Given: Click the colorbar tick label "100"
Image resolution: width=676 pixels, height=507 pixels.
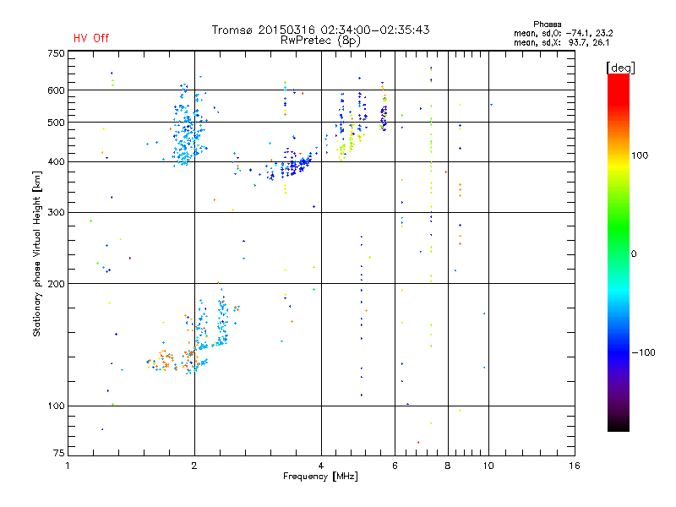Looking at the screenshot, I should tap(640, 155).
